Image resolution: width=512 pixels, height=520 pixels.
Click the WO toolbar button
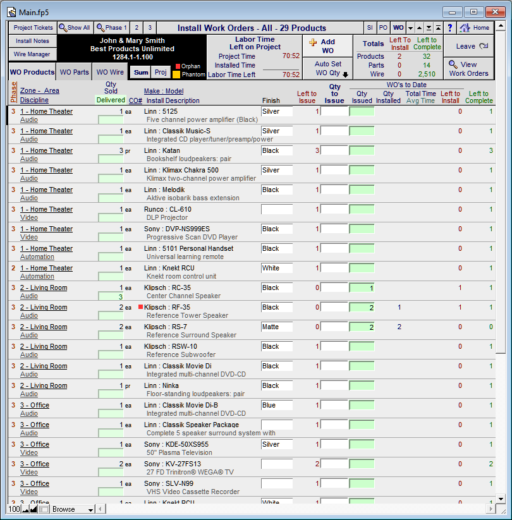pyautogui.click(x=398, y=28)
